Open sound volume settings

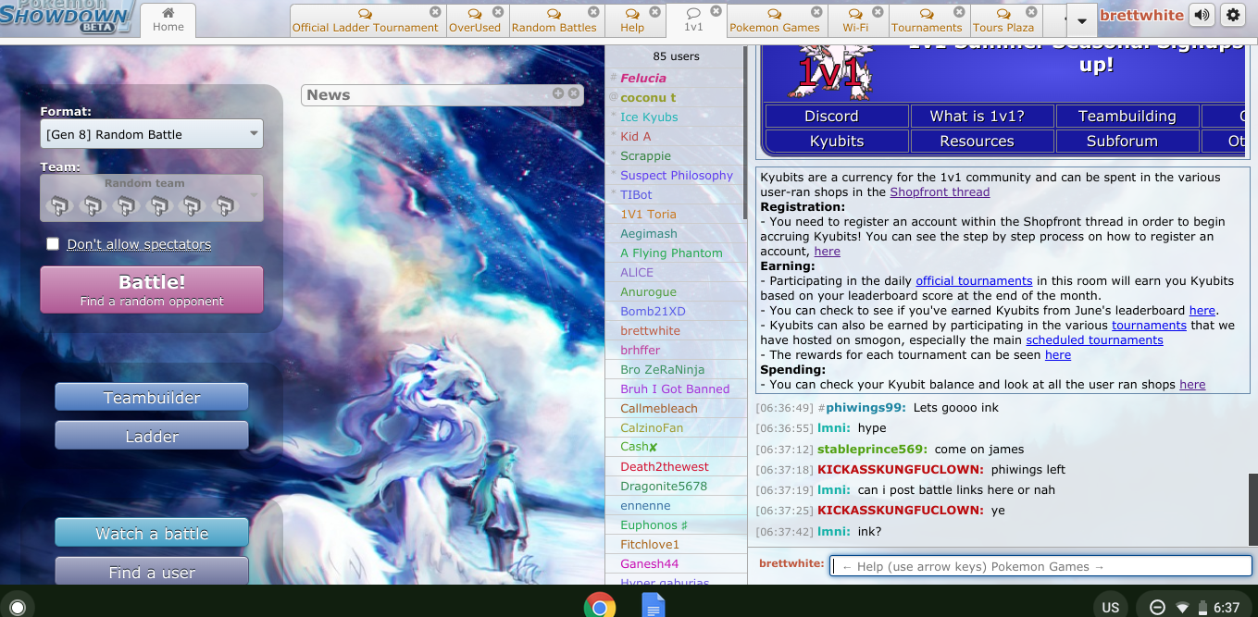pyautogui.click(x=1202, y=16)
